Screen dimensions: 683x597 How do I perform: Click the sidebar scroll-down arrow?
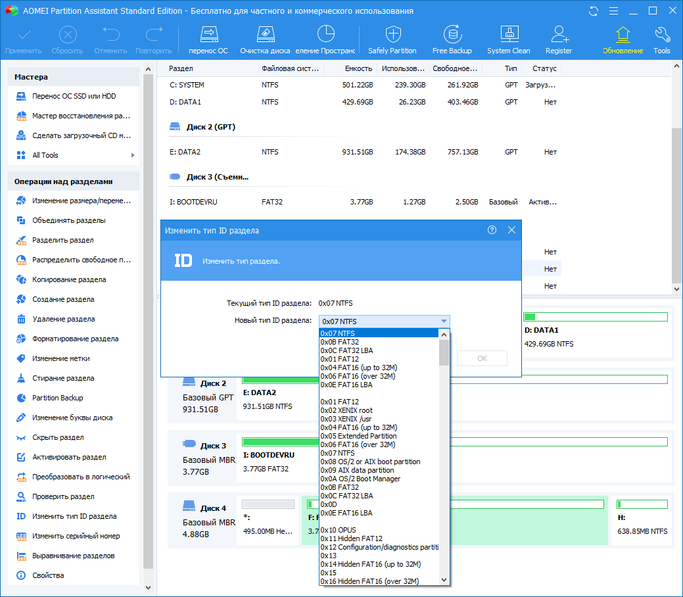[x=148, y=587]
